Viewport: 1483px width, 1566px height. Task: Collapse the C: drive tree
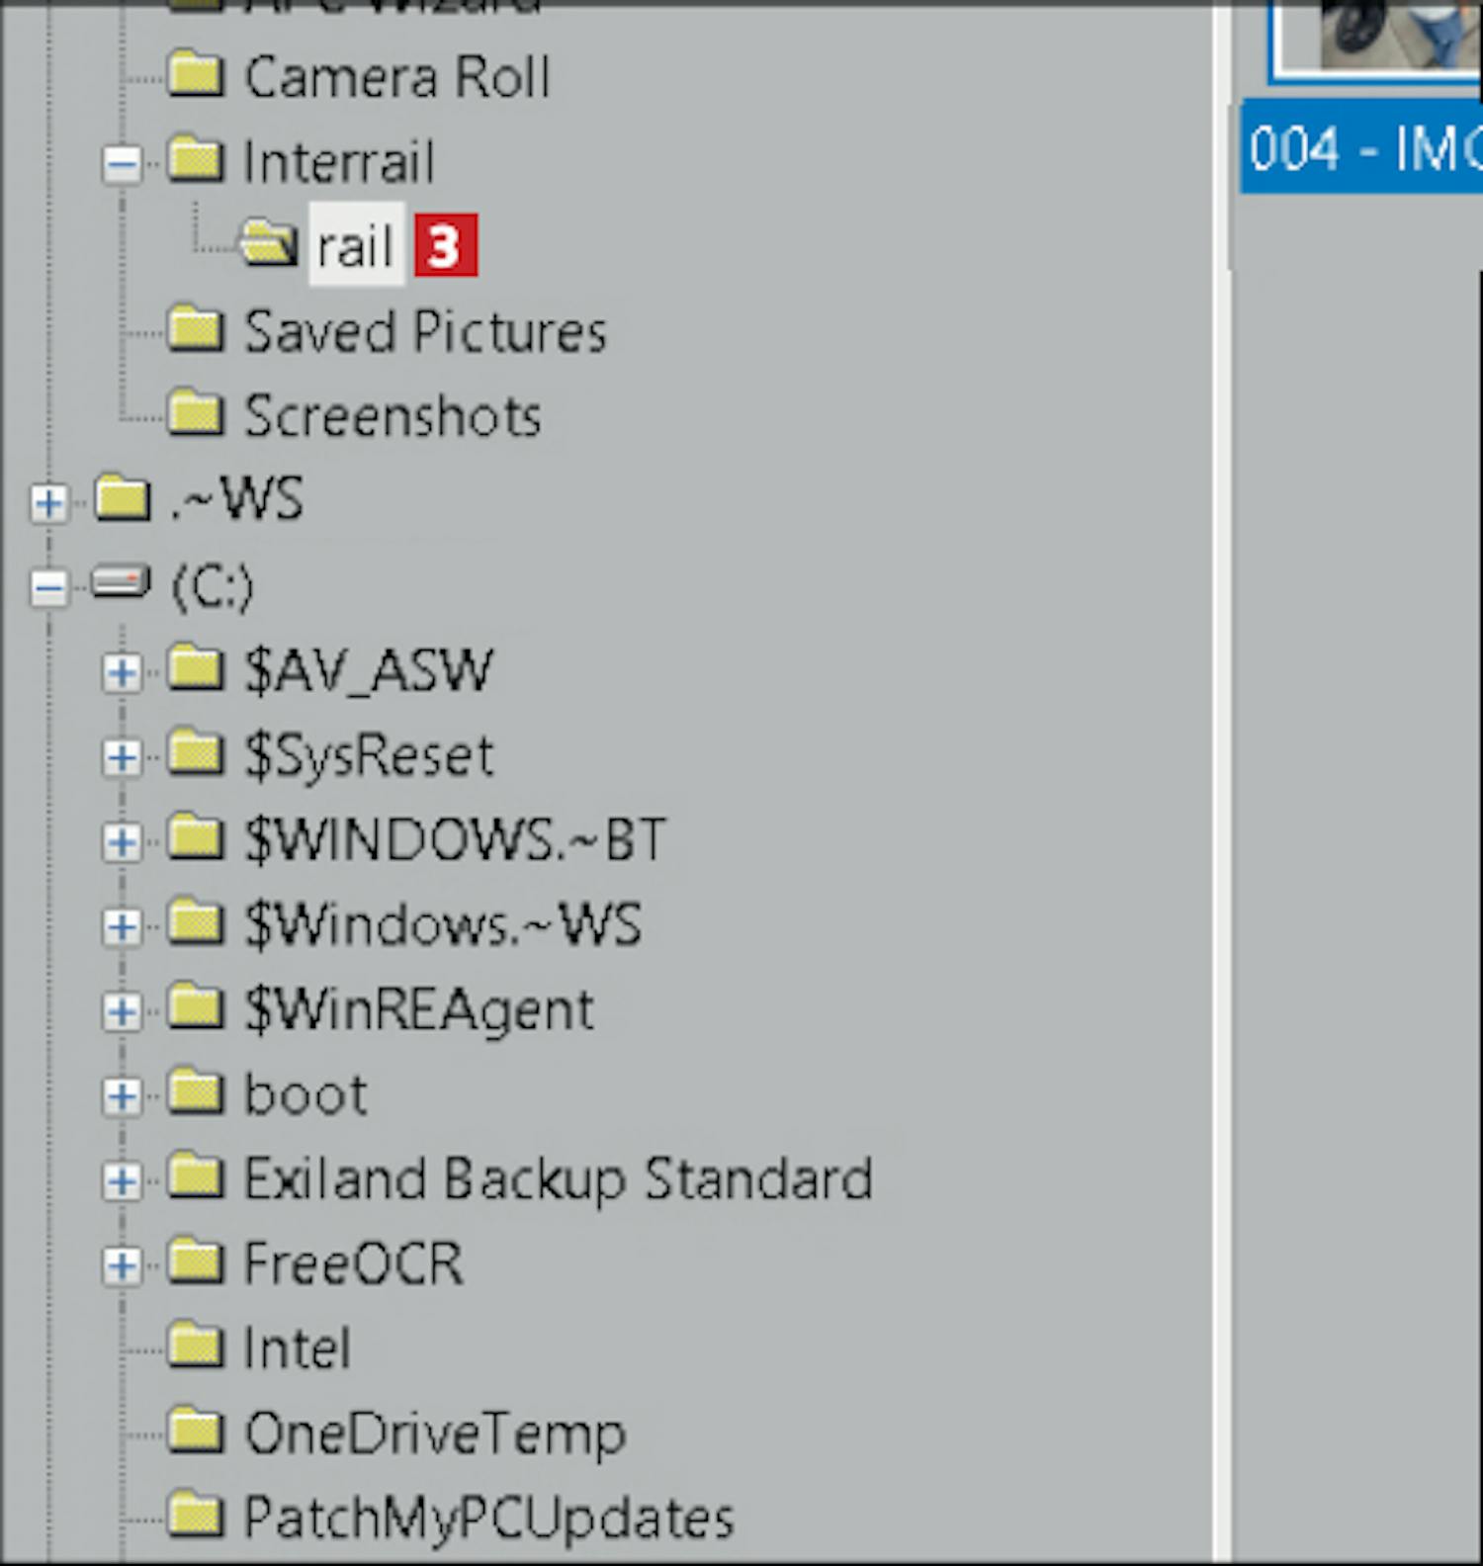[48, 588]
